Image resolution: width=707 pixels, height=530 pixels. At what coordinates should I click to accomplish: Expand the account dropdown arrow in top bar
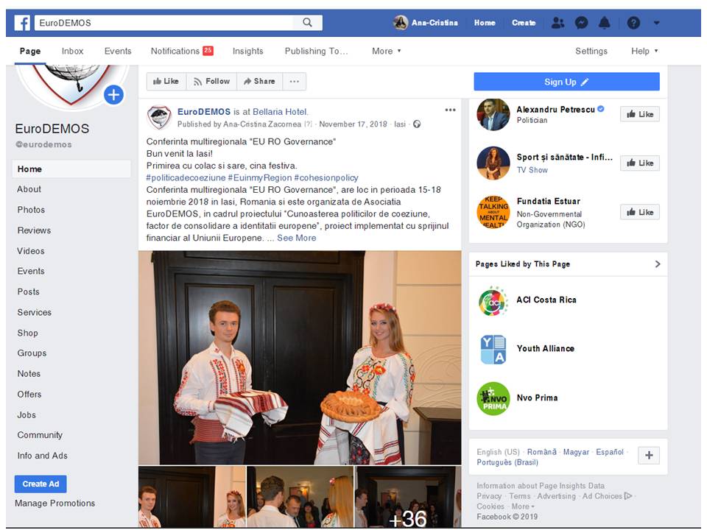click(x=656, y=23)
